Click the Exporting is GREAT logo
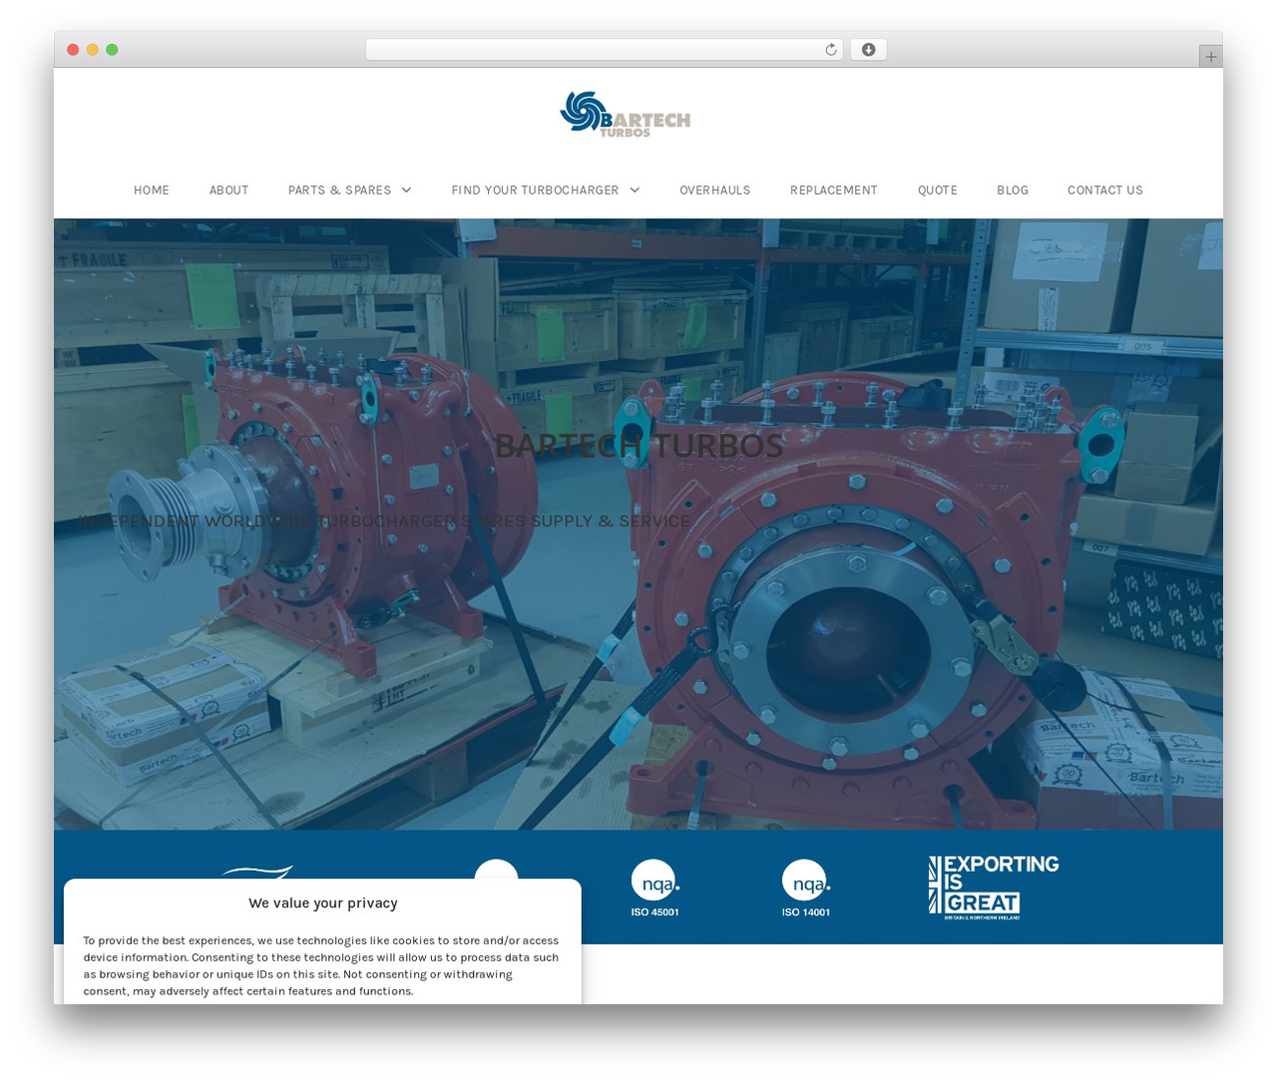Screen dimensions: 1277x1081 (x=994, y=888)
